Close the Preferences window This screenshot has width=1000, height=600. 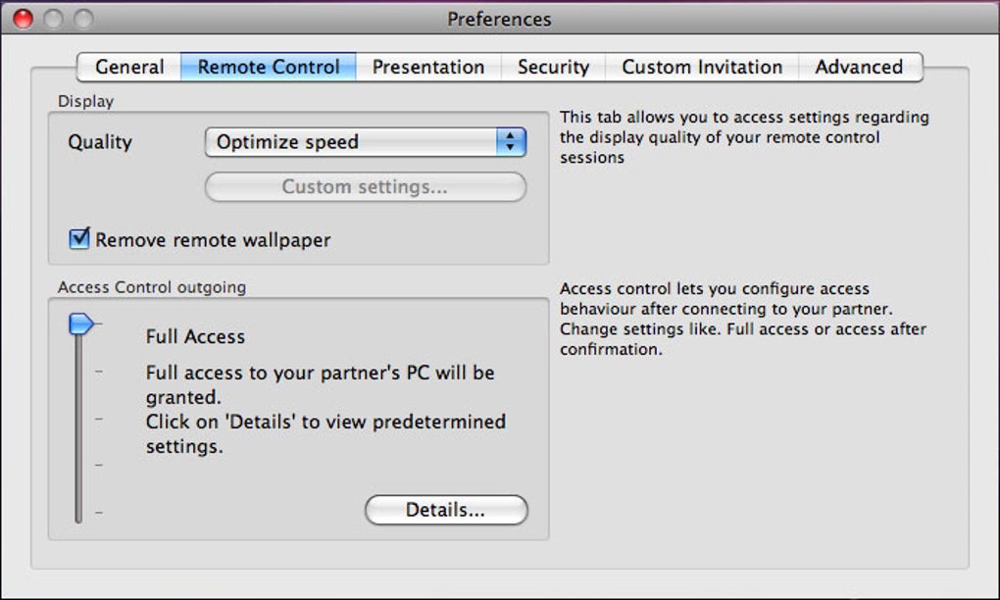click(23, 19)
